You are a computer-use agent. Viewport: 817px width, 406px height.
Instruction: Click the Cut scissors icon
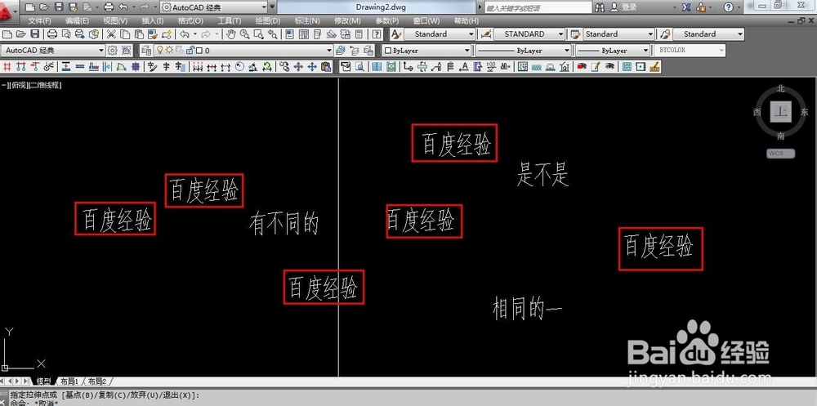coord(111,34)
